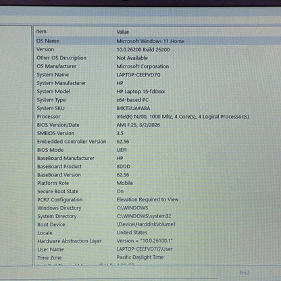Select the Secure Boot State row
This screenshot has height=281, width=281.
[x=157, y=191]
